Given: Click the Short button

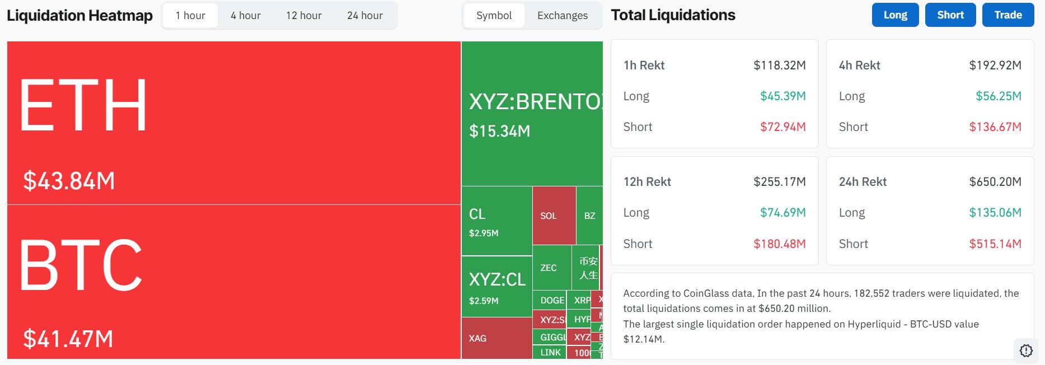Looking at the screenshot, I should click(x=950, y=15).
